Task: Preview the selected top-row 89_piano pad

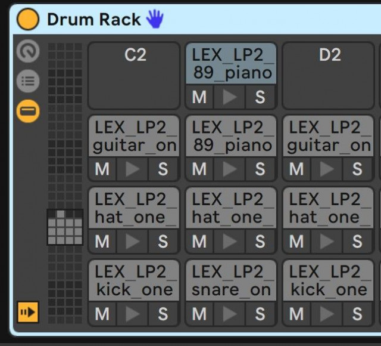Action: (x=230, y=97)
